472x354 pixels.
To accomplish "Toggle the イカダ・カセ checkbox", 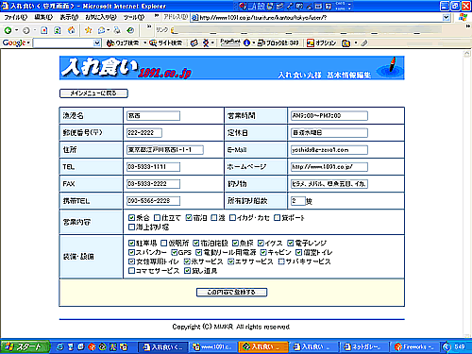I will coord(232,217).
